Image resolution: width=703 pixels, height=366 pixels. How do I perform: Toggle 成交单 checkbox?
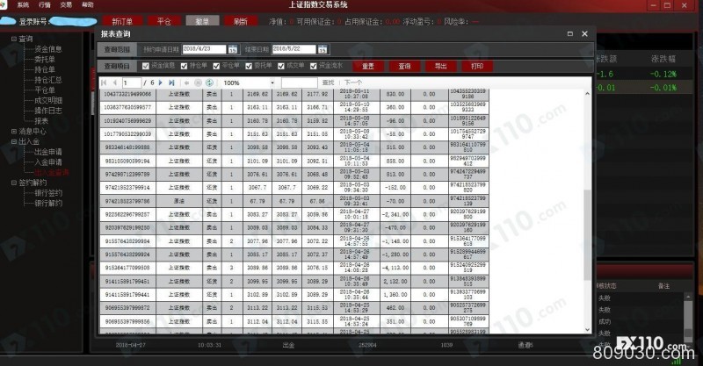tap(281, 66)
